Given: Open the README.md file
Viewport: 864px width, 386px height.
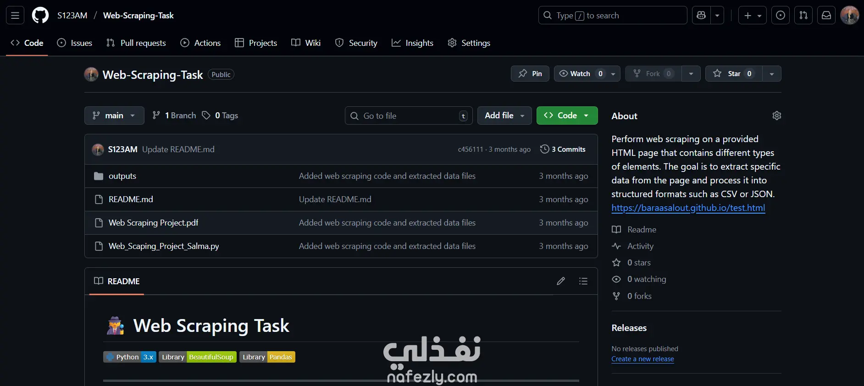Looking at the screenshot, I should pyautogui.click(x=131, y=199).
